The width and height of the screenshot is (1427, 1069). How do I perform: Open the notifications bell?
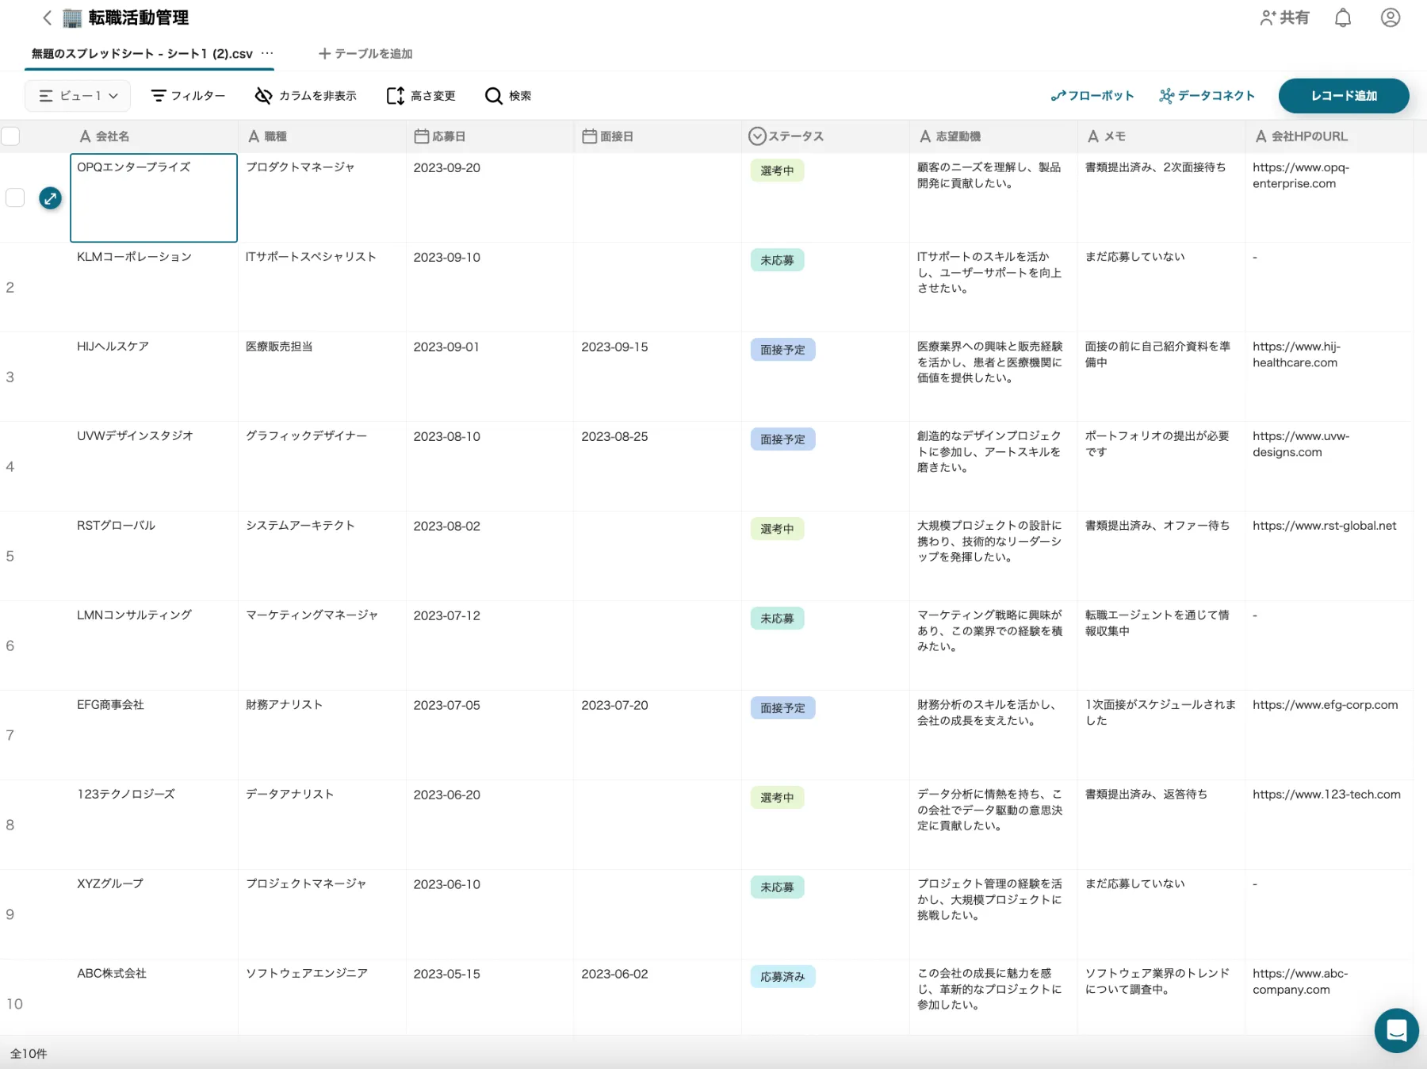[1342, 17]
